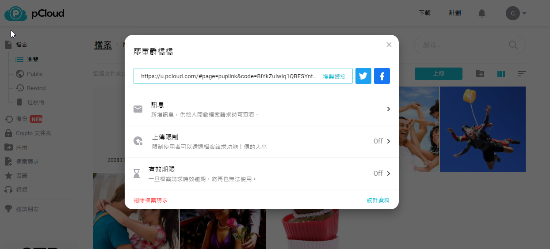This screenshot has width=550, height=249.
Task: Click the search magnifier icon
Action: (x=513, y=45)
